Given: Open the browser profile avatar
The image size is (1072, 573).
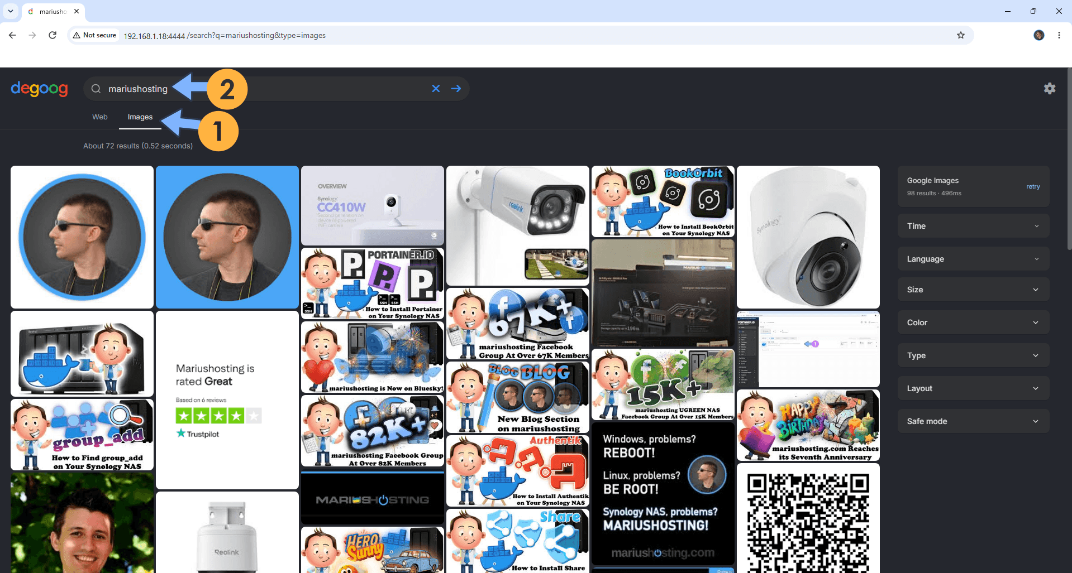Looking at the screenshot, I should tap(1039, 35).
